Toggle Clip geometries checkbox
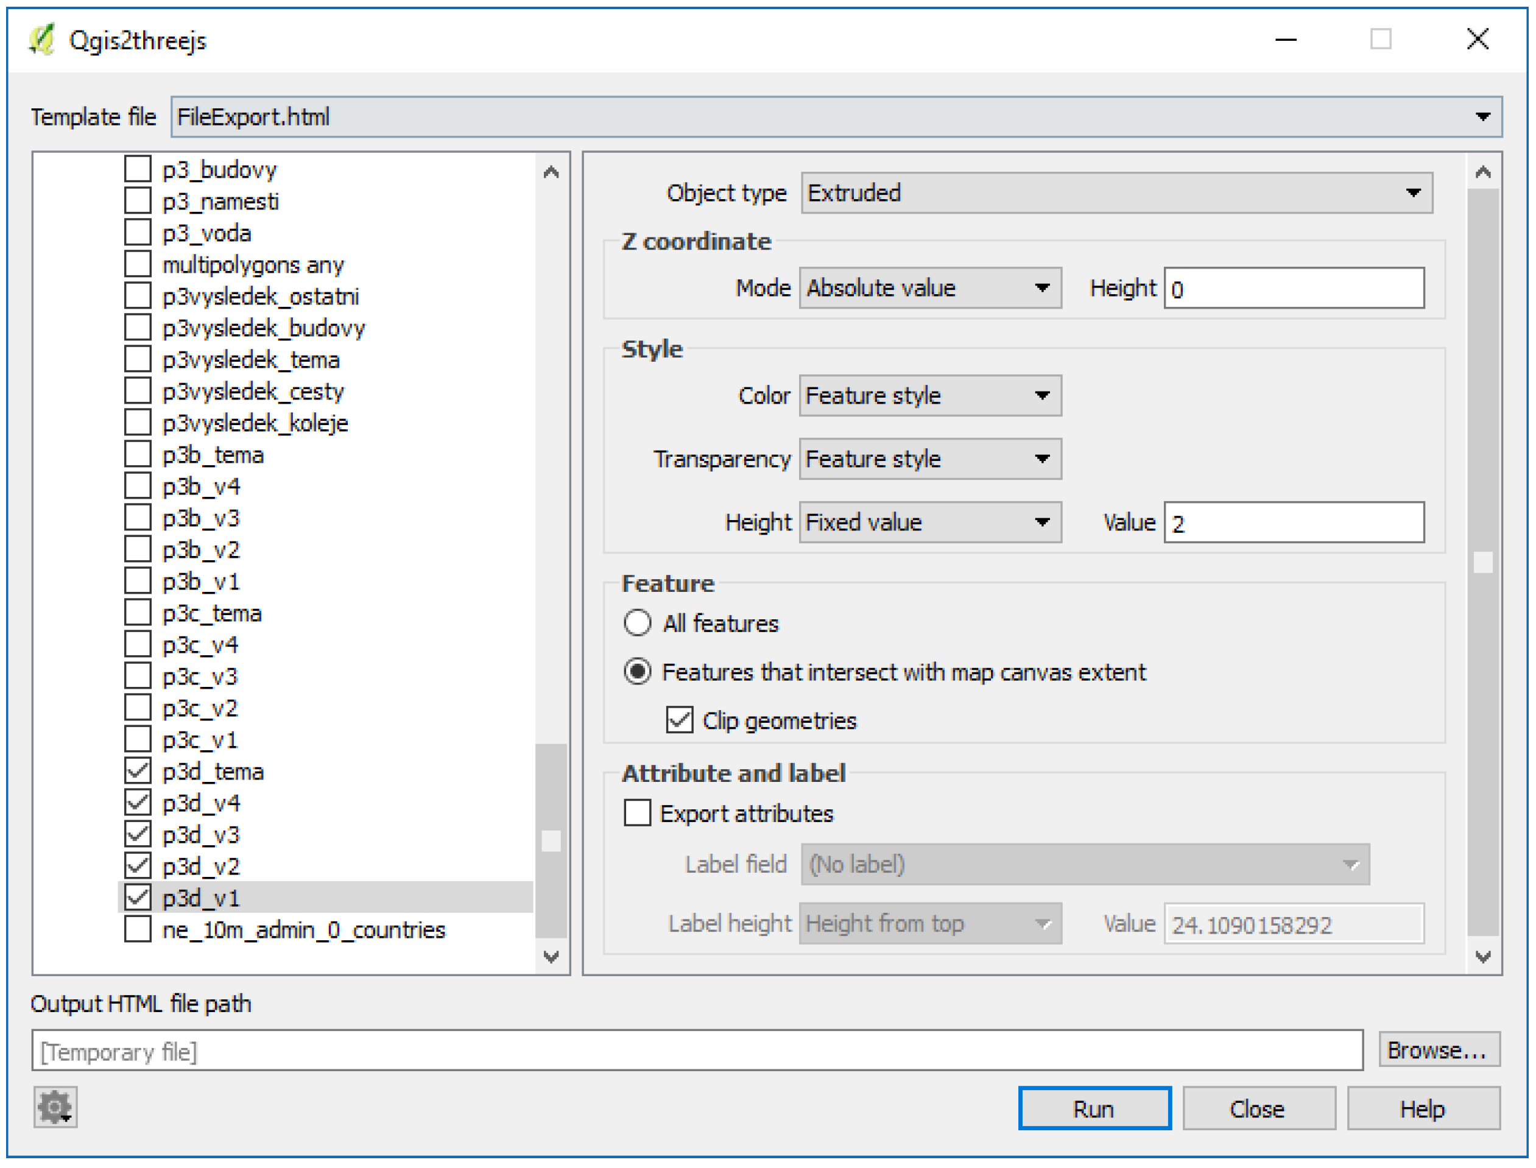Viewport: 1536px width, 1168px height. 679,720
